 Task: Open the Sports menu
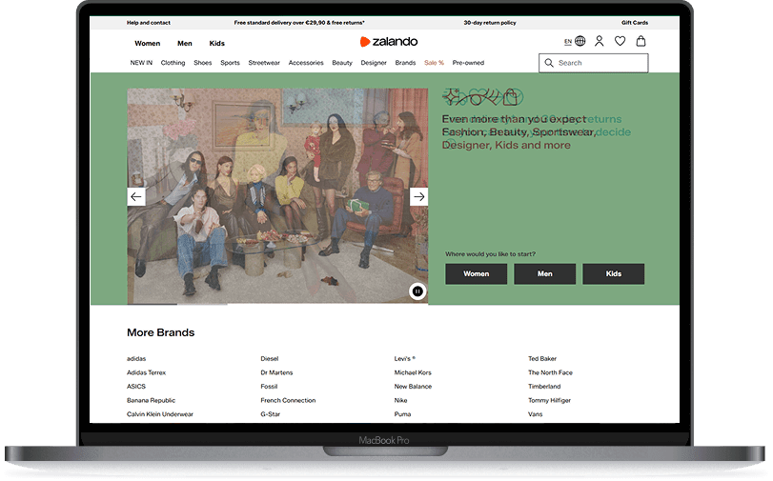coord(230,63)
